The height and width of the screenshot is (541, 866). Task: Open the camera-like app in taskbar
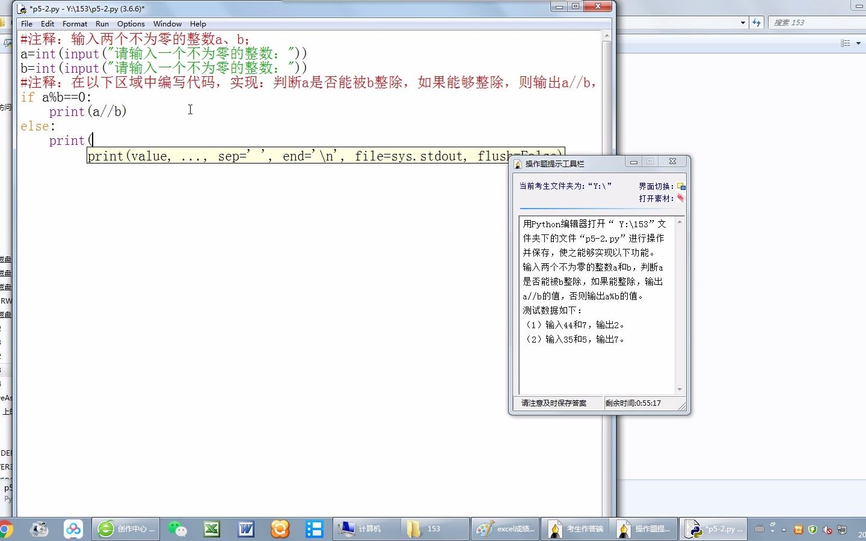(x=40, y=529)
